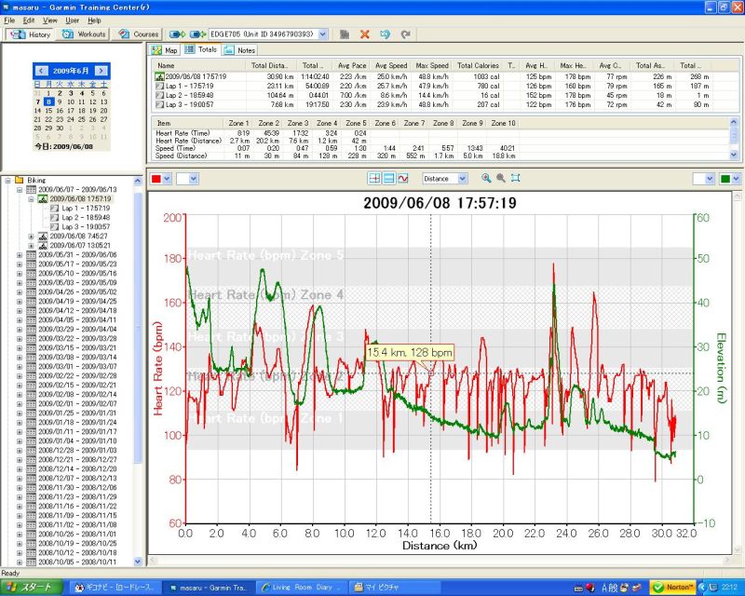Zoom out on the chart
Image resolution: width=745 pixels, height=596 pixels.
point(501,178)
